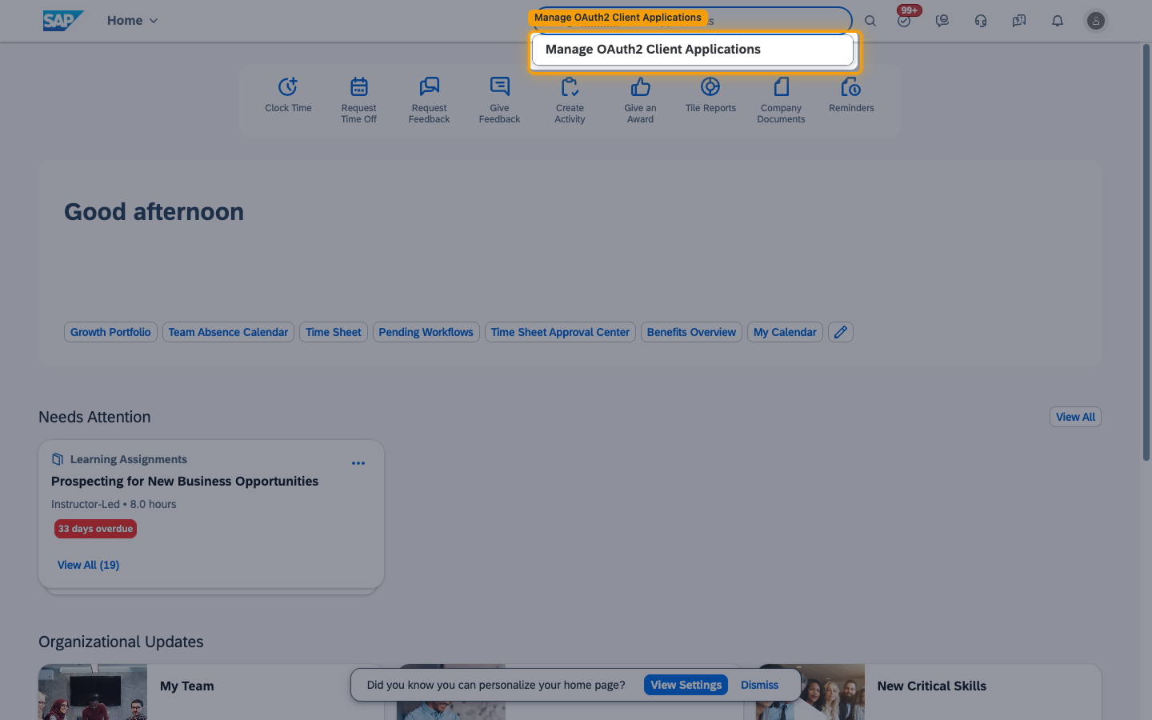Open Pending Workflows link

(x=426, y=332)
